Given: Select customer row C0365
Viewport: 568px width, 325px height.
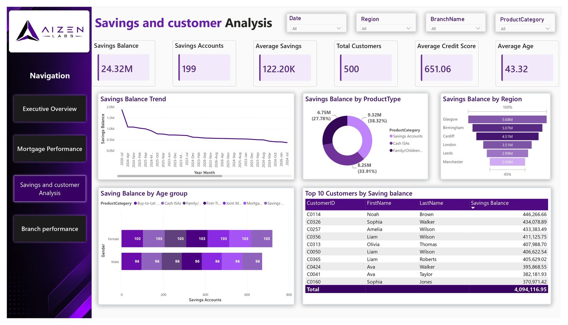Looking at the screenshot, I should click(426, 259).
